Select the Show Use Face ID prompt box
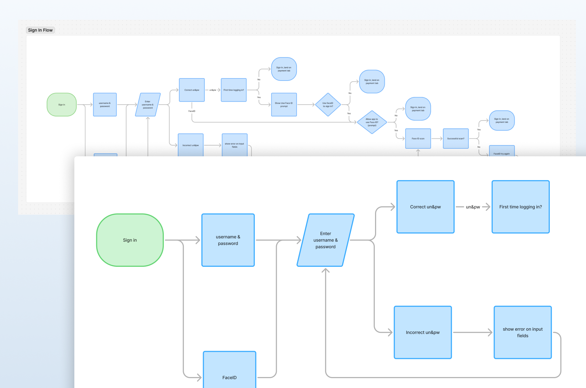This screenshot has width=586, height=388. click(x=284, y=105)
